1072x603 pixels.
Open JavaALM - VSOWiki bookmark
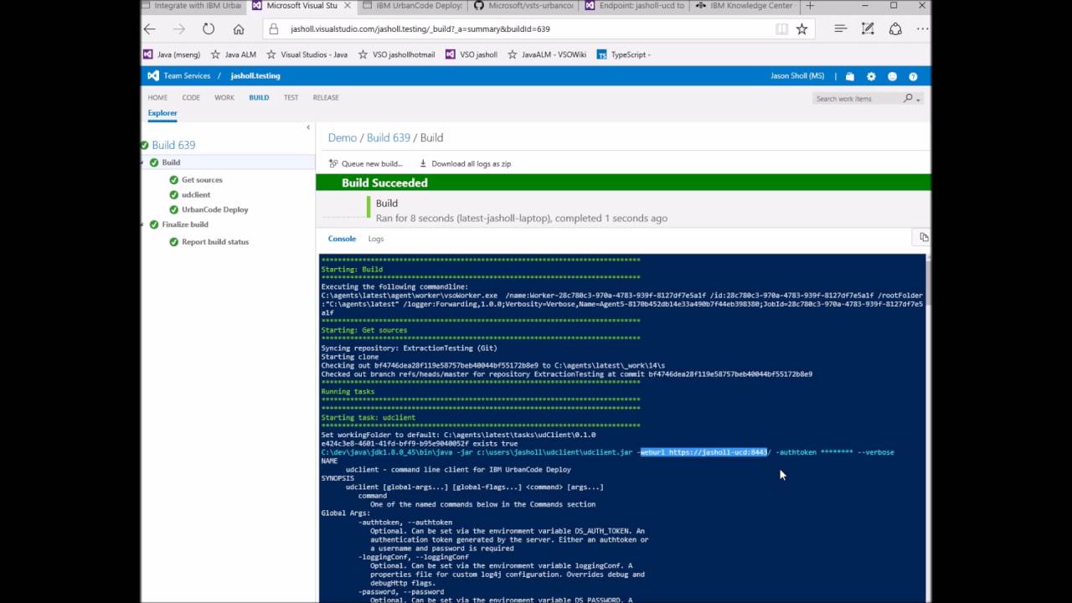pos(547,54)
